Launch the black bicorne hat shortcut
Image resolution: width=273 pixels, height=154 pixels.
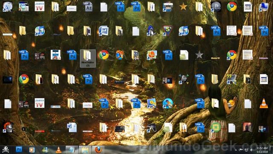click(151, 127)
